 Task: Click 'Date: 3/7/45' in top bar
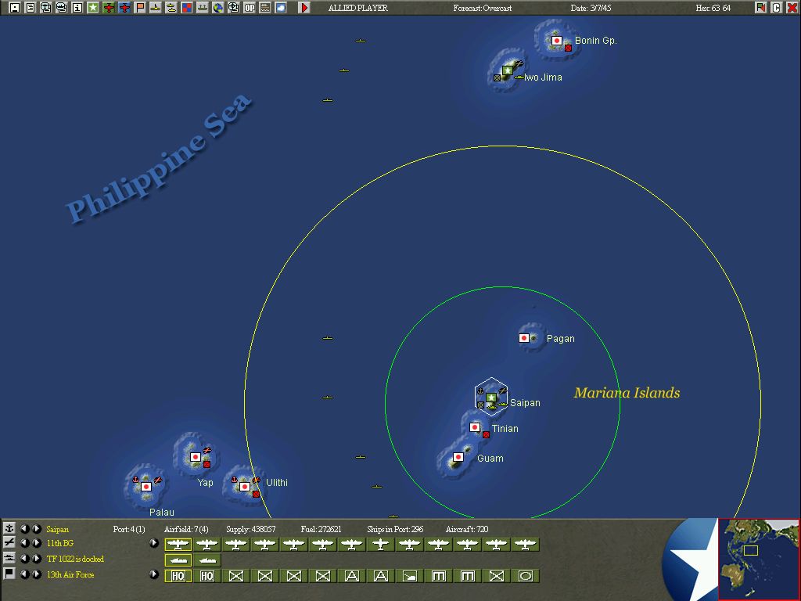click(x=591, y=8)
